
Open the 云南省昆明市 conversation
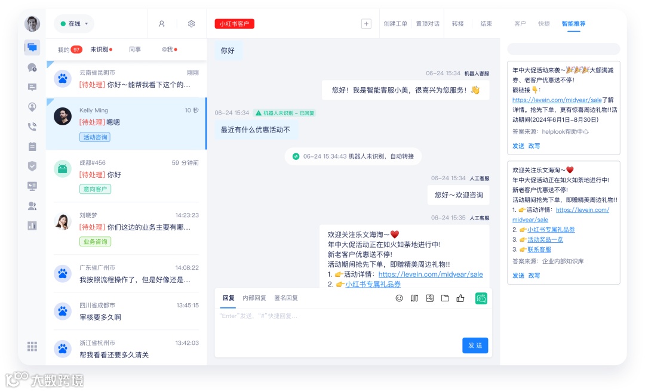click(x=126, y=79)
